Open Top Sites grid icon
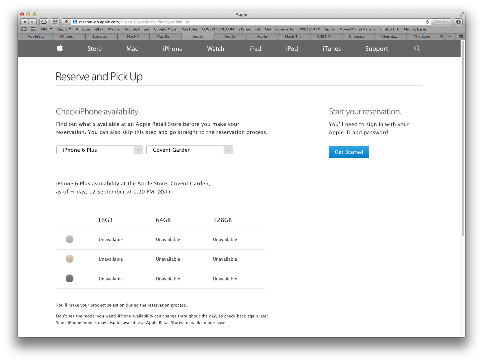Viewport: 483px width, 362px height. point(33,29)
